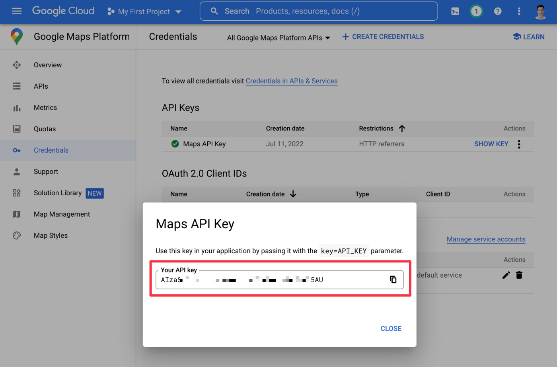557x367 pixels.
Task: Click the OAuth Type column header
Action: tap(362, 194)
